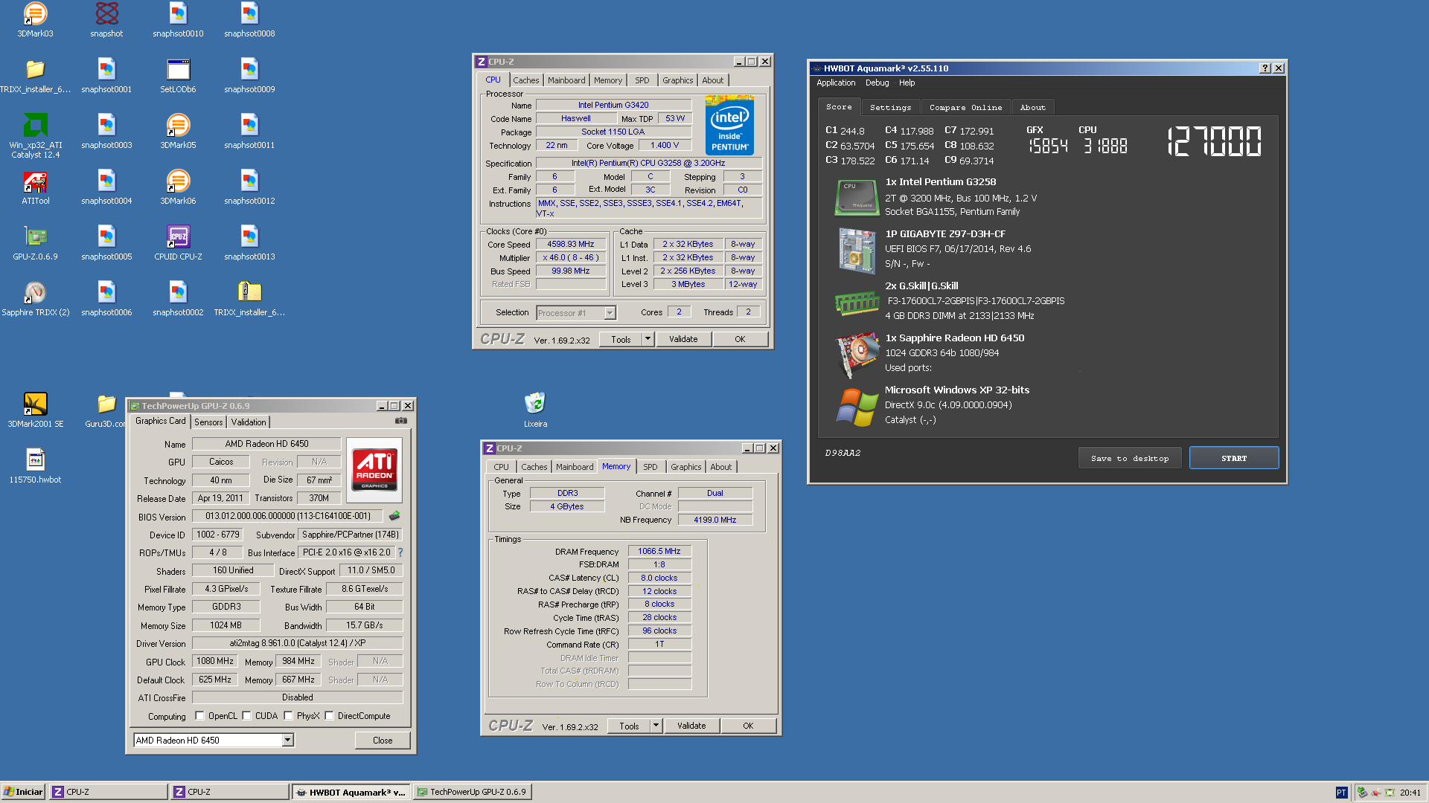Toggle the OpenCL checkbox in GPU-Z
The image size is (1429, 803).
tap(199, 716)
